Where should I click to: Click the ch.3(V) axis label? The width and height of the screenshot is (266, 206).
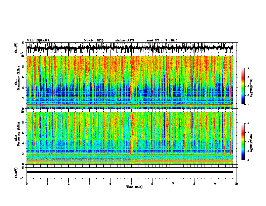pos(16,173)
